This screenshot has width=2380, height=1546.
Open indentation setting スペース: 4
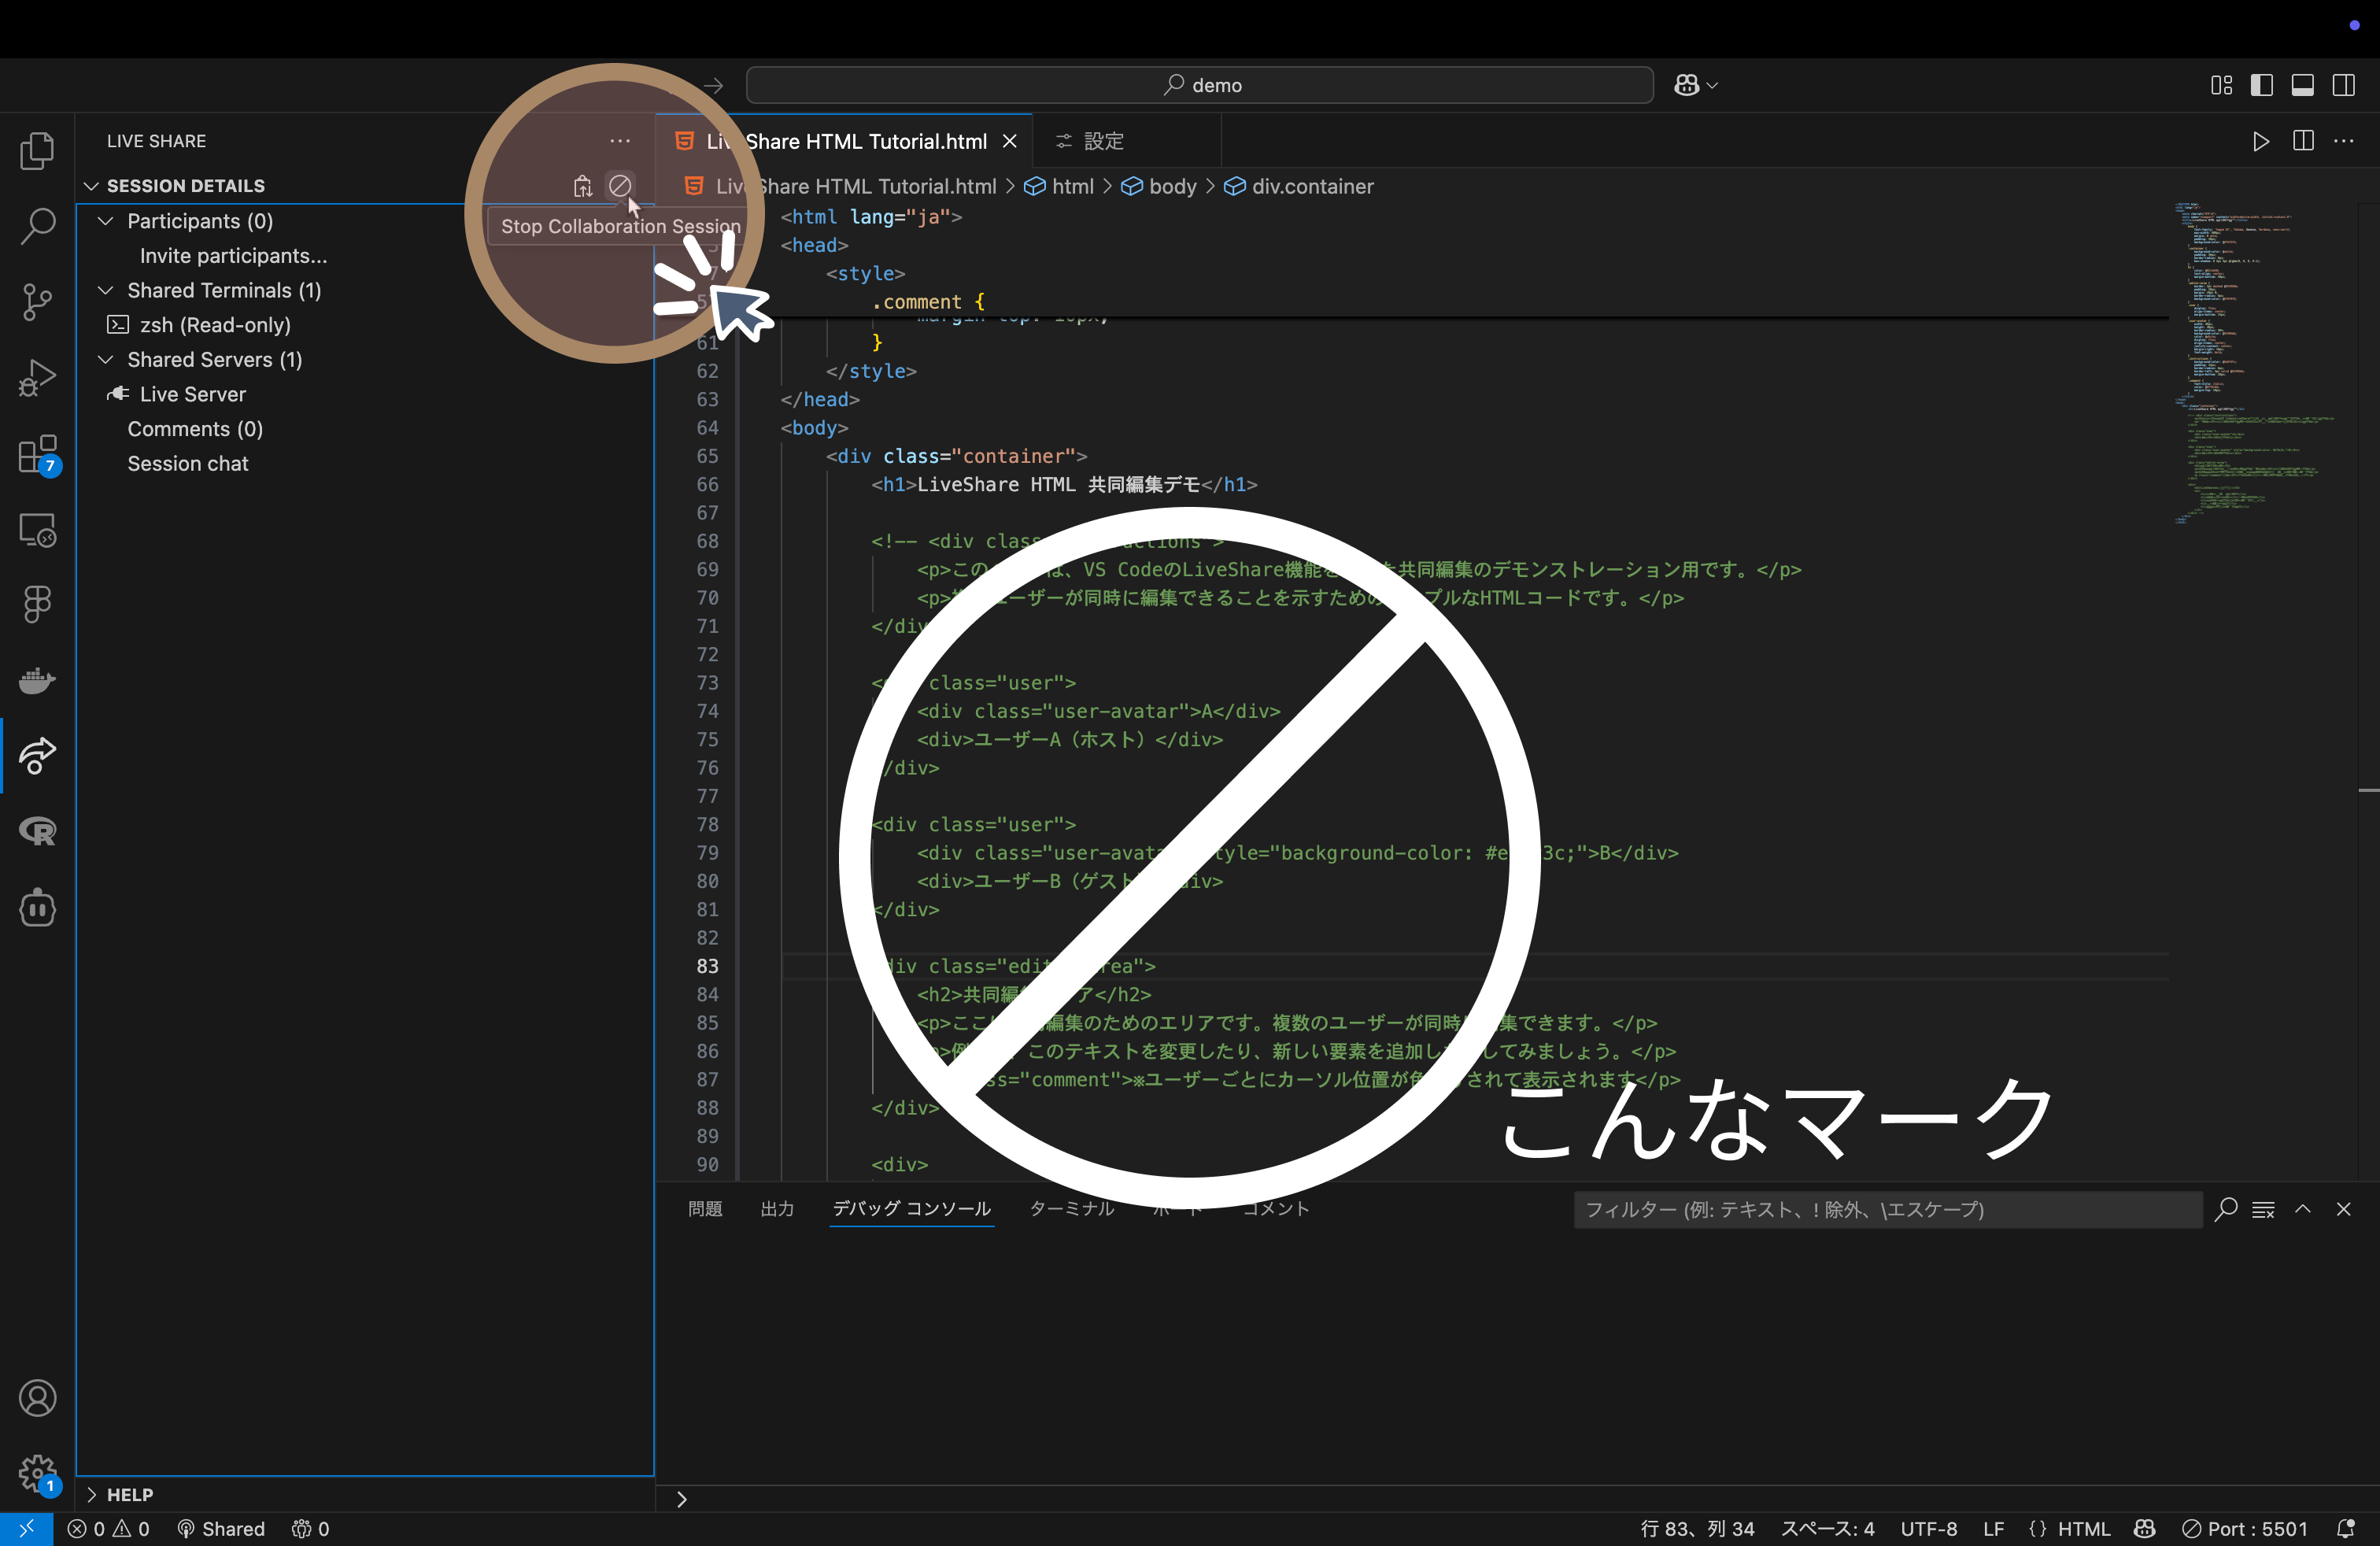click(x=1828, y=1529)
